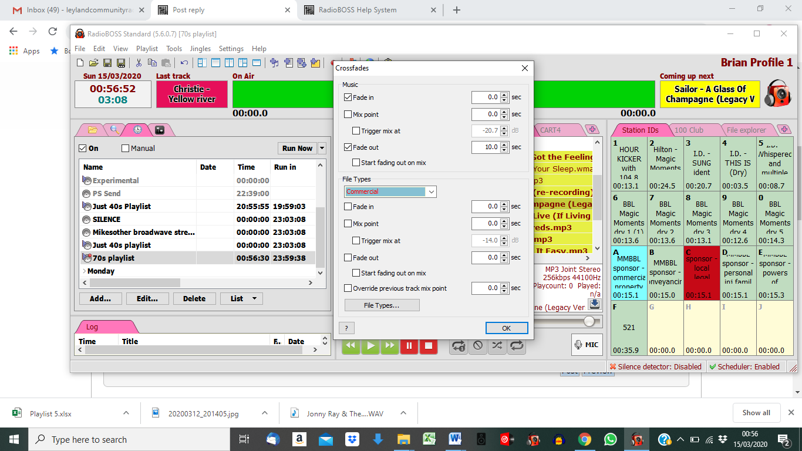Click the New playlist toolbar icon
The height and width of the screenshot is (451, 802).
pyautogui.click(x=80, y=63)
